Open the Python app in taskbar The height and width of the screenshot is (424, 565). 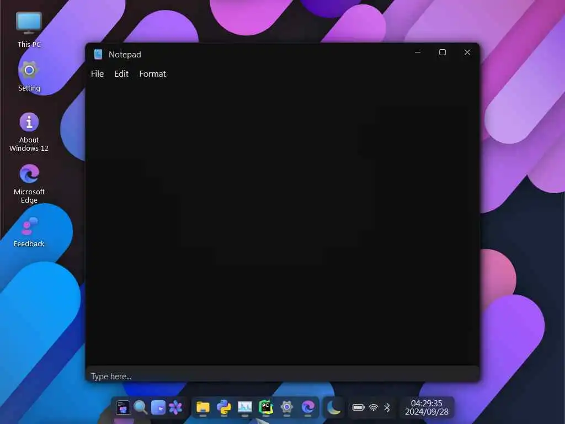coord(224,407)
